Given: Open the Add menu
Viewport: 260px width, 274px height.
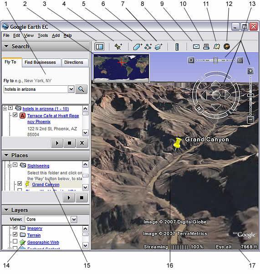Looking at the screenshot, I should pos(56,36).
